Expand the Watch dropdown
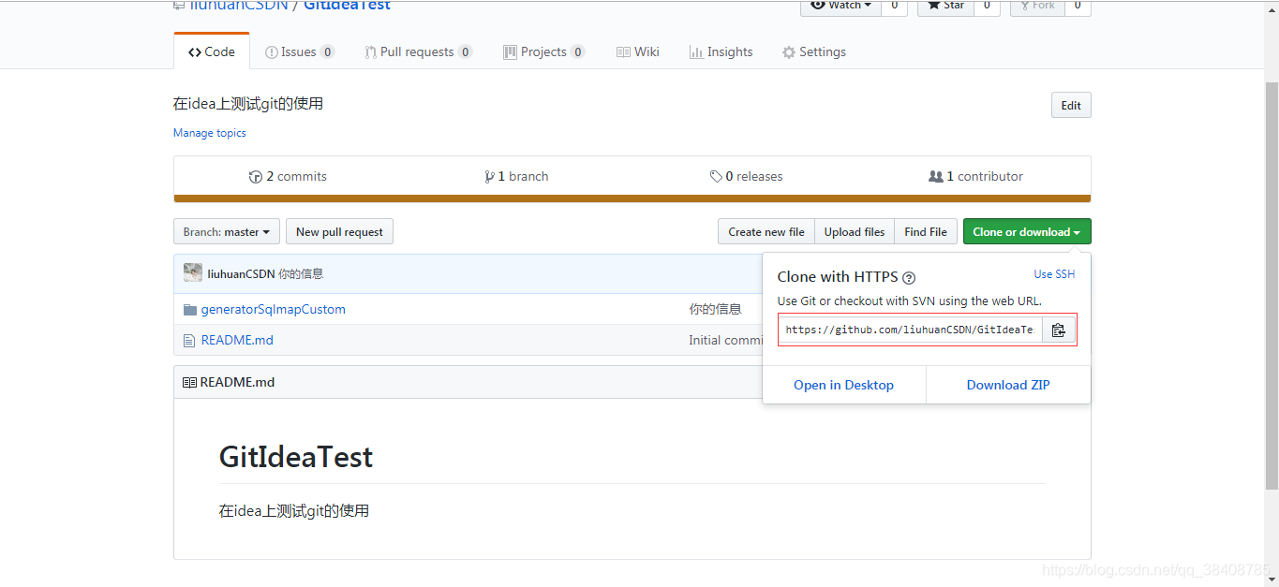1279x587 pixels. point(840,6)
